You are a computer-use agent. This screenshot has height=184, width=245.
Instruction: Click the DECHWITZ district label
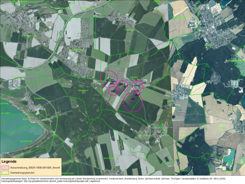[6, 113]
